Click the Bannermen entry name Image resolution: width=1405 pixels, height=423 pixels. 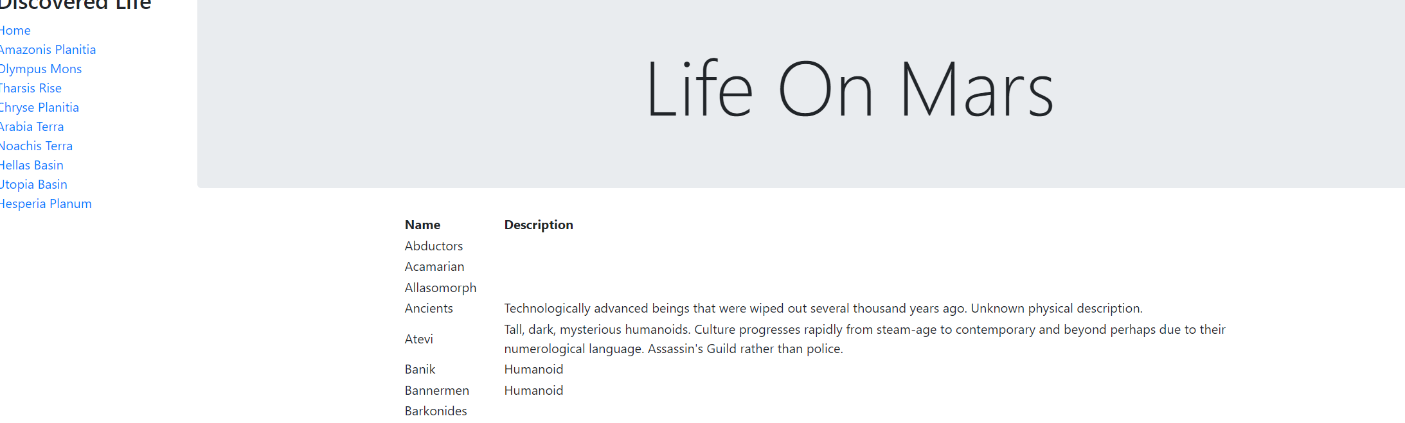[x=437, y=390]
